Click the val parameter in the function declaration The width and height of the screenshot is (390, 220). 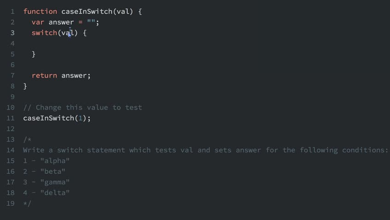click(x=123, y=11)
